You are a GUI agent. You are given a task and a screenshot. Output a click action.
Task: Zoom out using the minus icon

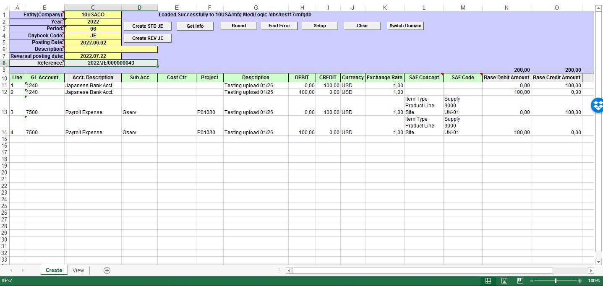click(x=531, y=281)
